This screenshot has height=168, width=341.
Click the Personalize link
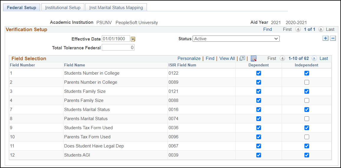point(189,58)
